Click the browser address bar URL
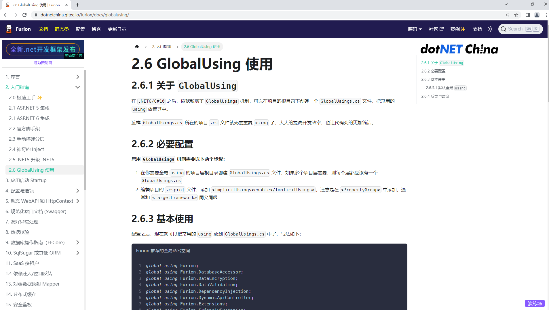The image size is (549, 310). (85, 15)
